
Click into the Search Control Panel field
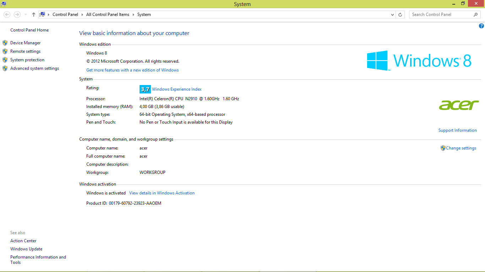pos(440,15)
